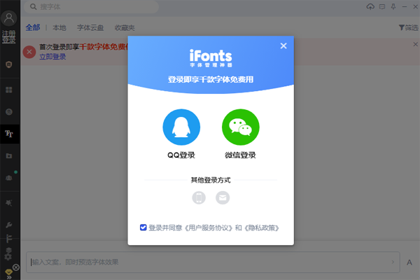Click the green WeChat login icon
This screenshot has height=280, width=420.
241,127
